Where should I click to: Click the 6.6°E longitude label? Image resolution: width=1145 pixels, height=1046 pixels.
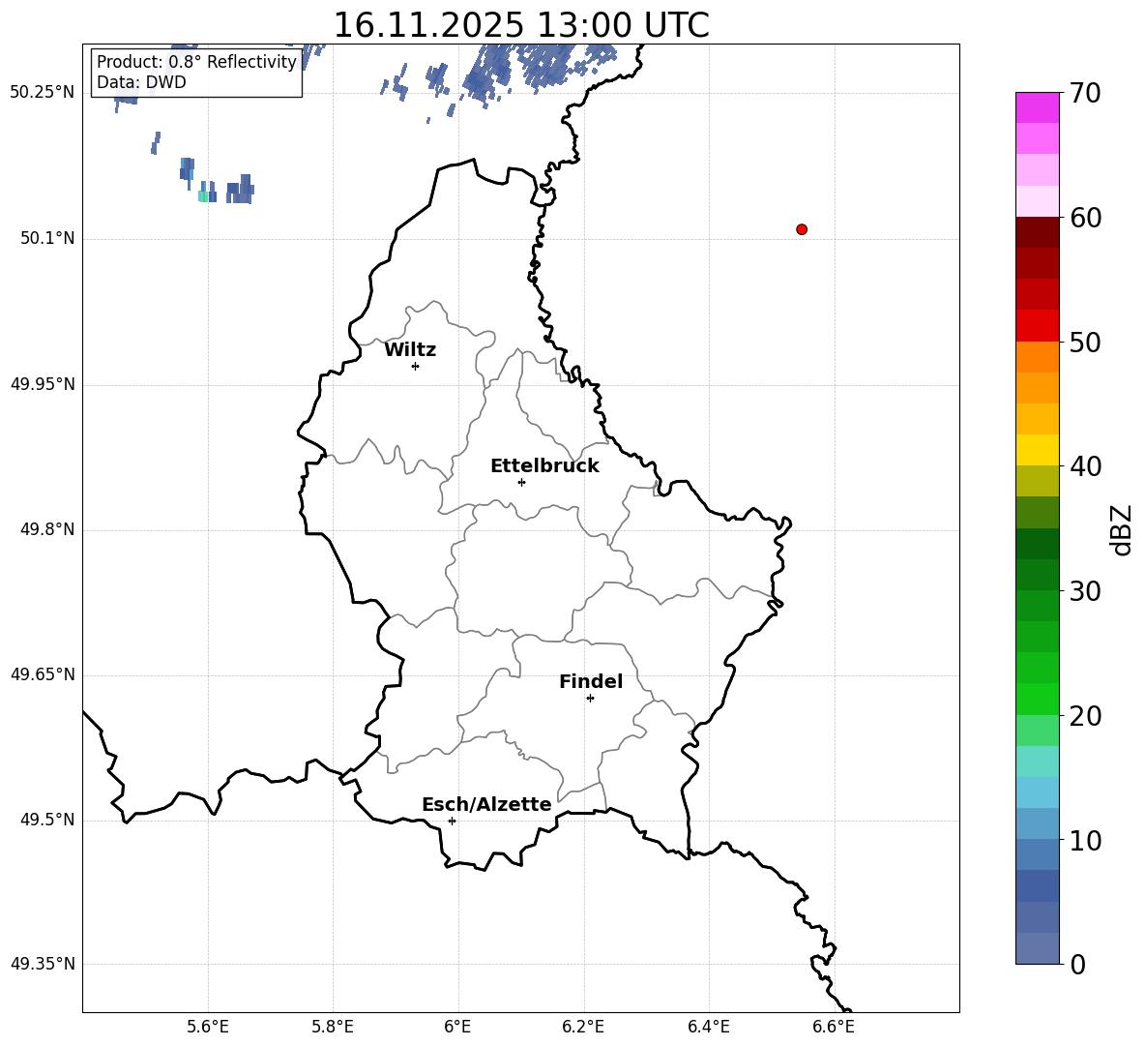[834, 1027]
